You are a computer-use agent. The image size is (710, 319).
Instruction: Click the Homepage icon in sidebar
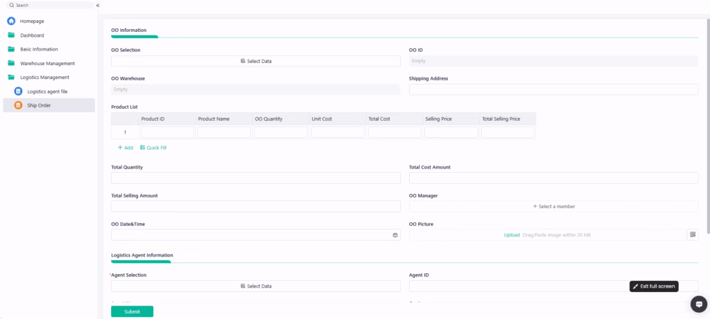pos(11,21)
